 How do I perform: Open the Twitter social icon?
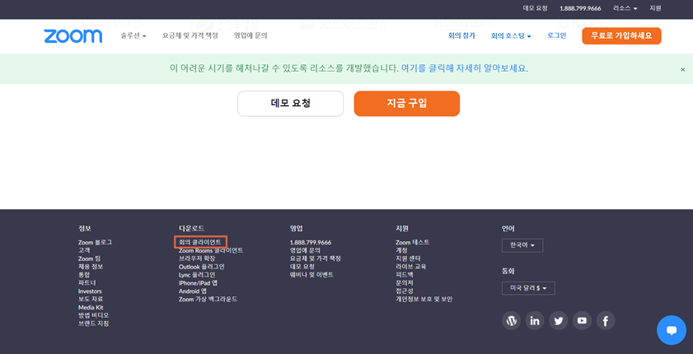click(x=558, y=320)
